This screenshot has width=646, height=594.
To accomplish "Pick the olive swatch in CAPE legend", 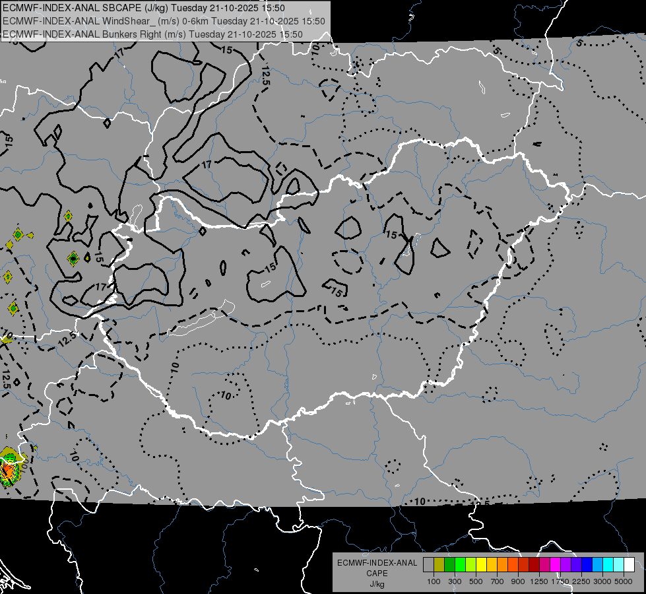I will click(439, 564).
